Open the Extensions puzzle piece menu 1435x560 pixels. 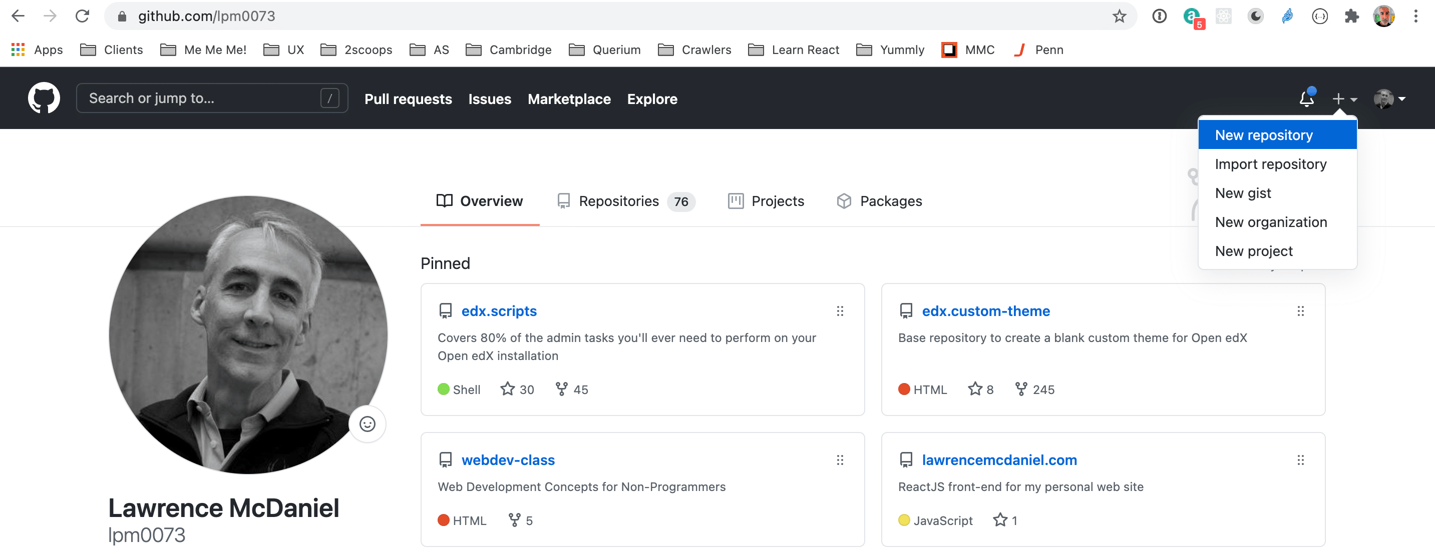1351,16
